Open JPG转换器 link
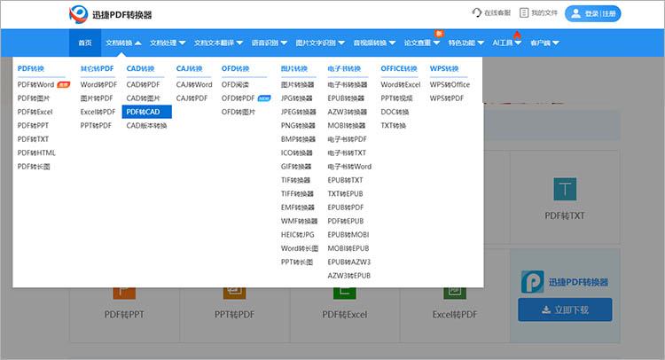The image size is (665, 360). coord(296,98)
